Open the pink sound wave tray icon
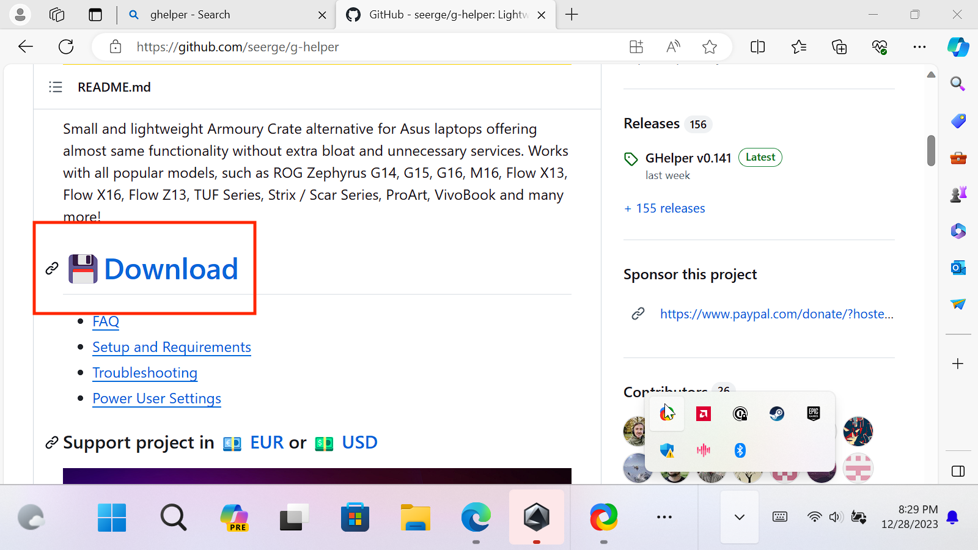Viewport: 978px width, 550px height. coord(704,450)
